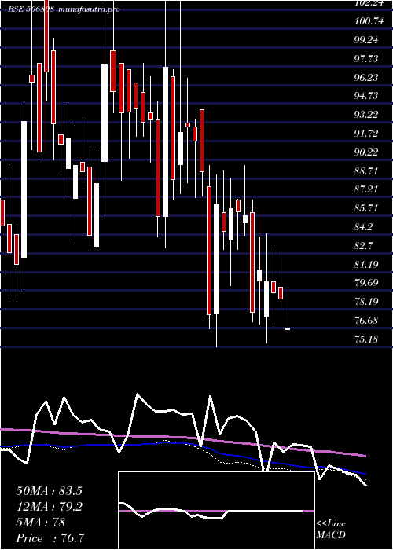Click the '<<Live MACD' label
The height and width of the screenshot is (550, 393).
[x=331, y=530]
